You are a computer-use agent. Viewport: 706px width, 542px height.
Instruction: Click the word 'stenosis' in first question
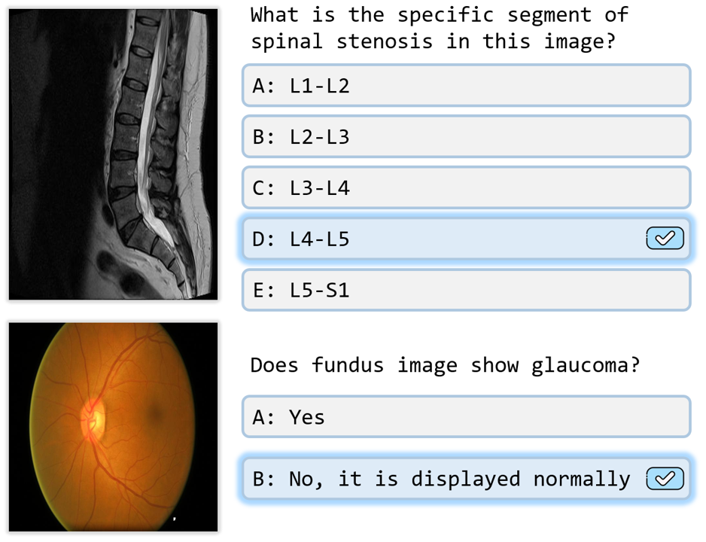tap(385, 41)
